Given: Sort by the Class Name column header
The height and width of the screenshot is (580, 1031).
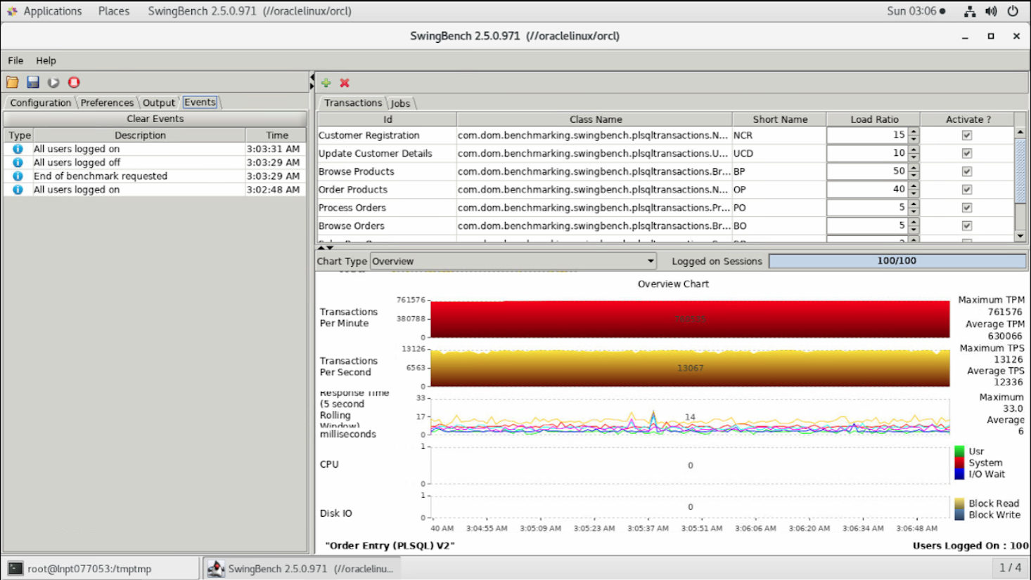Looking at the screenshot, I should point(595,119).
